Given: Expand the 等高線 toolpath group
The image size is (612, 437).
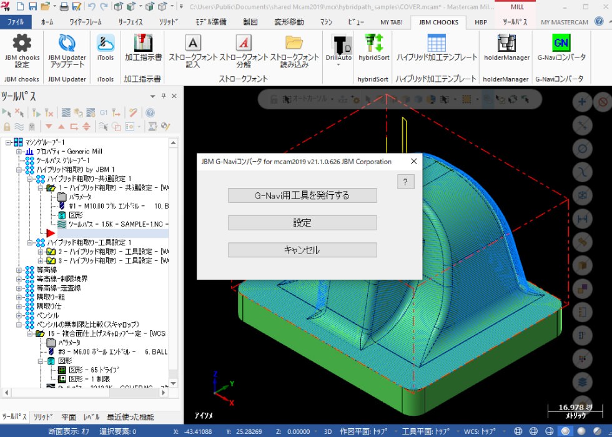Looking at the screenshot, I should [x=19, y=270].
